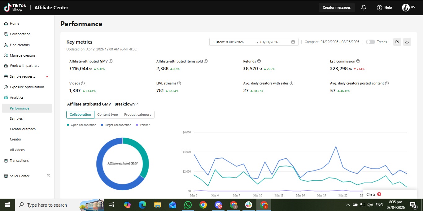Click the info icon beside Est. commission
Screen dimensions: 423x211
(358, 61)
